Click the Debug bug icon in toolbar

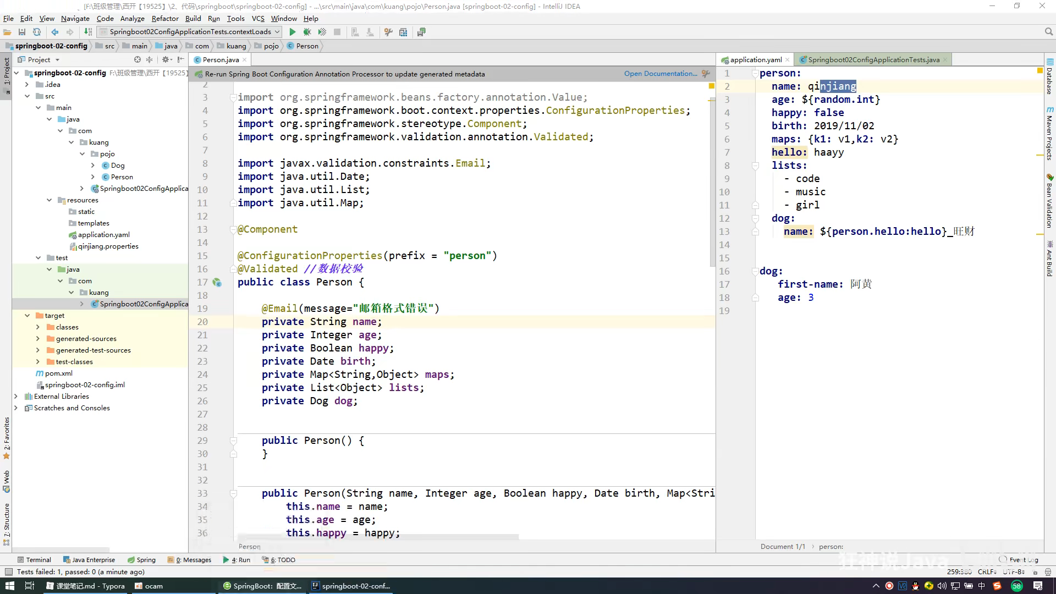(x=307, y=32)
